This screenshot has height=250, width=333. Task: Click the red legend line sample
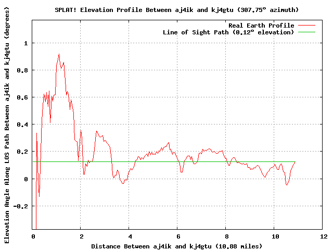306,26
